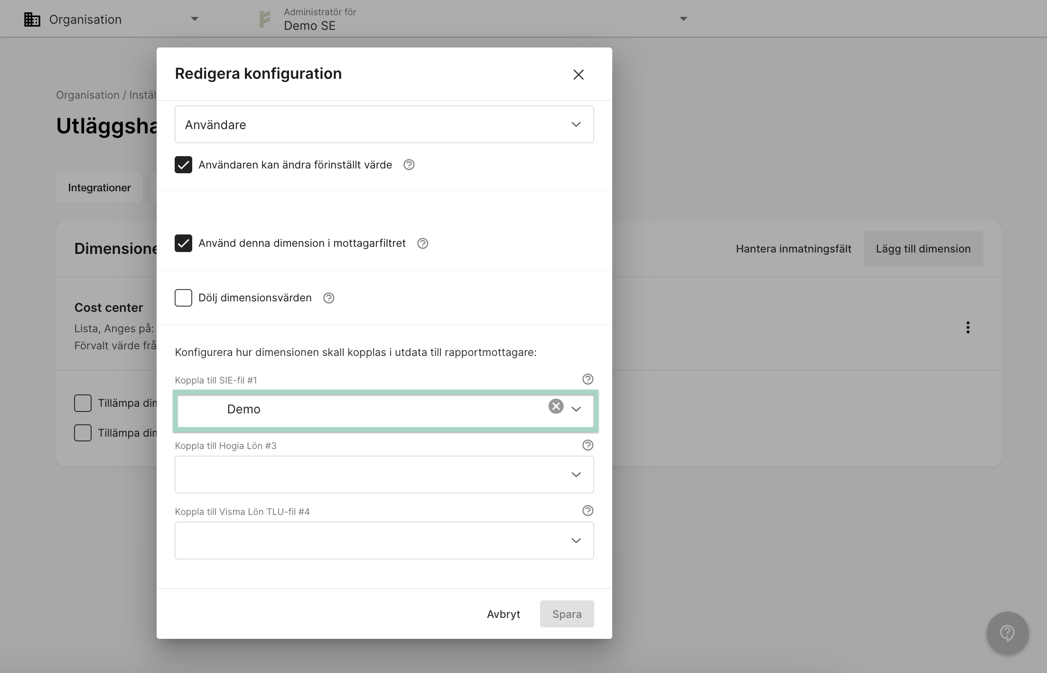Open help icon for Dölj dimensionsvärden
Viewport: 1047px width, 673px height.
[x=328, y=298]
